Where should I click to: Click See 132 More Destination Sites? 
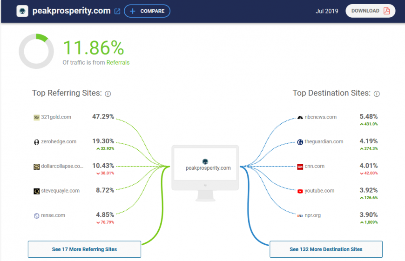point(326,249)
